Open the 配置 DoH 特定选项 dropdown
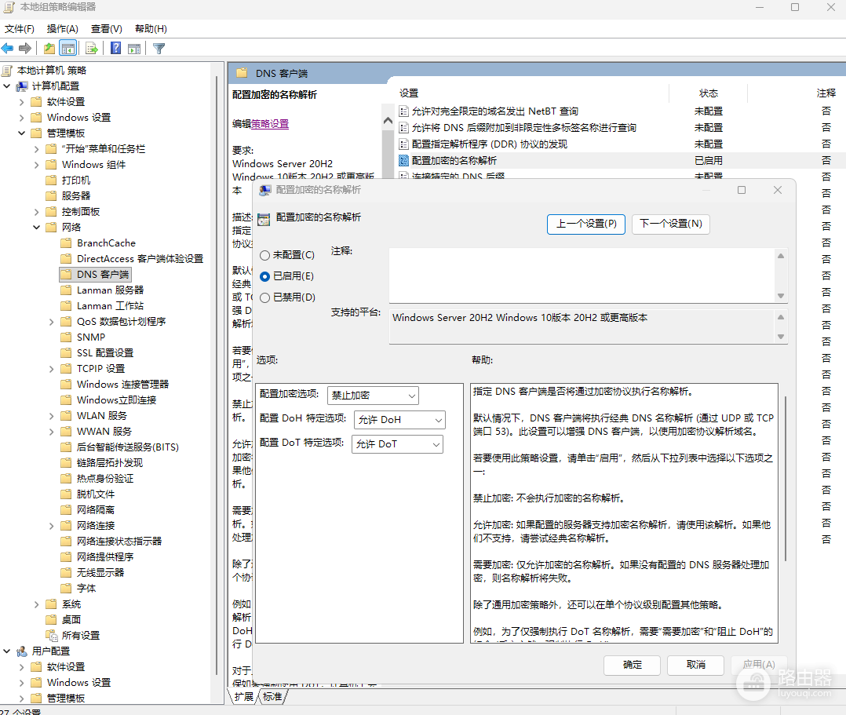The width and height of the screenshot is (846, 715). [x=399, y=420]
